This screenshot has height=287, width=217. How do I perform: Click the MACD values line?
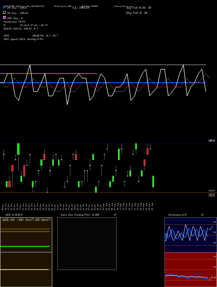[21, 29]
